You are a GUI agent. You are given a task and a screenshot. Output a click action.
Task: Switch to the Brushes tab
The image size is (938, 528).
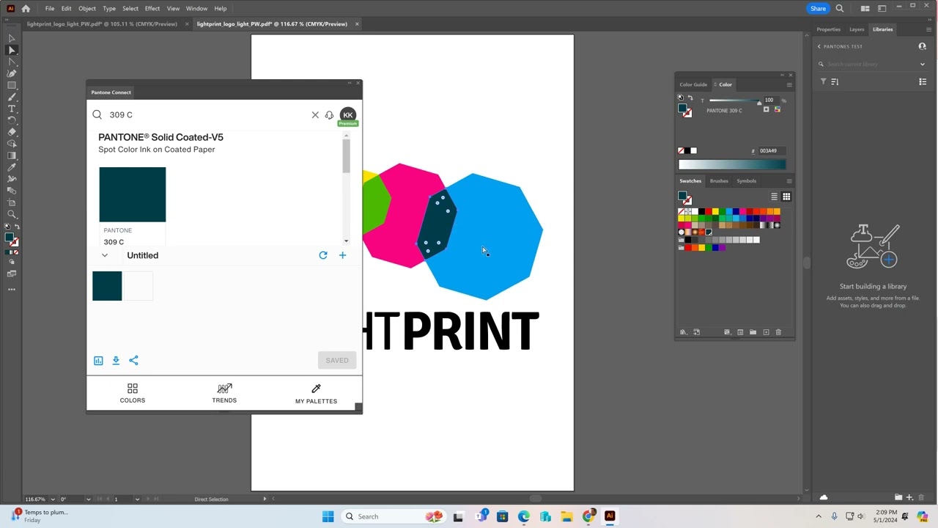pyautogui.click(x=719, y=181)
